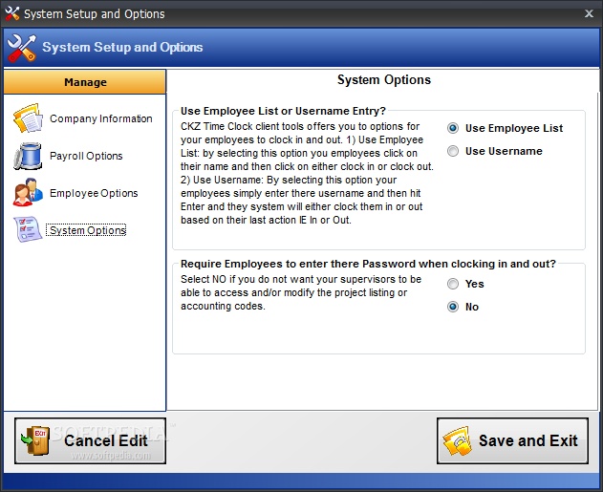Open the System Options section
This screenshot has width=603, height=492.
[x=86, y=230]
